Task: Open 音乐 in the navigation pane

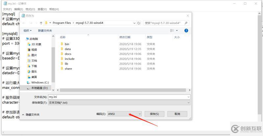Action: click(x=32, y=71)
